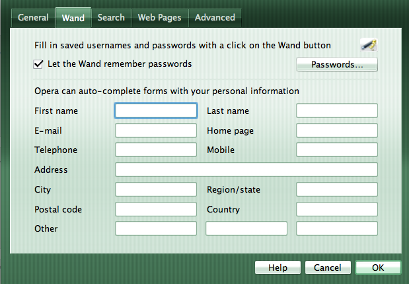The height and width of the screenshot is (284, 409).
Task: Click the Mobile number field
Action: [337, 150]
